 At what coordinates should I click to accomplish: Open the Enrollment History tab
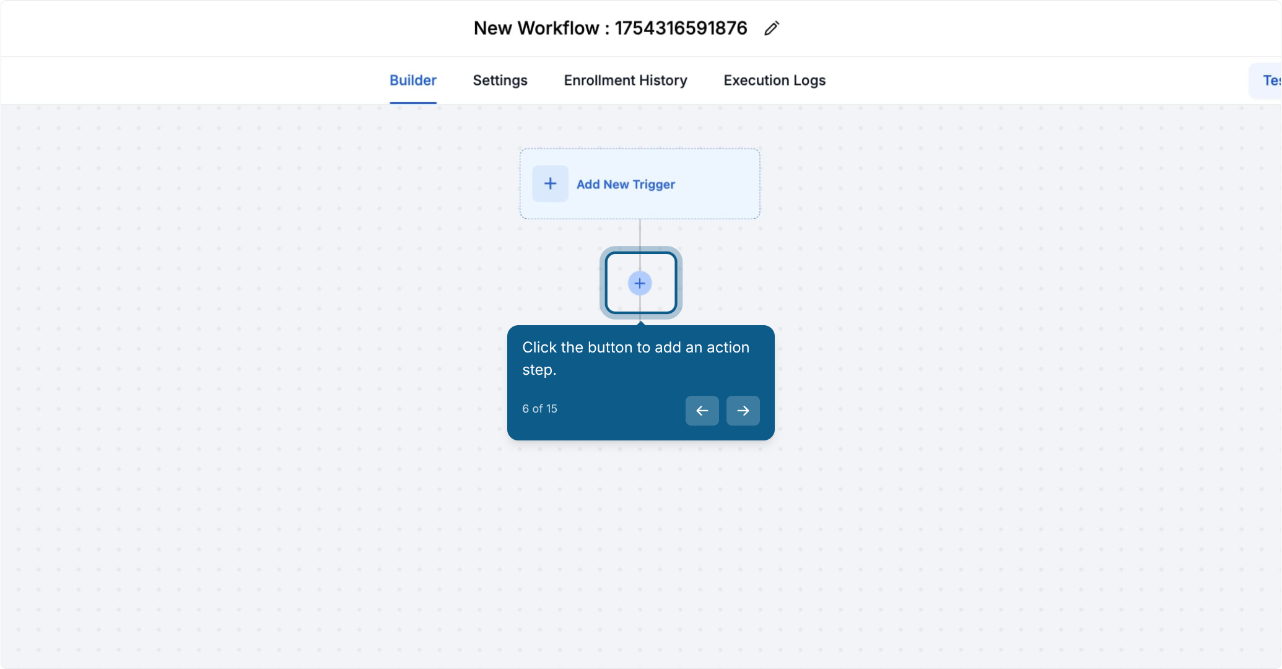click(626, 81)
